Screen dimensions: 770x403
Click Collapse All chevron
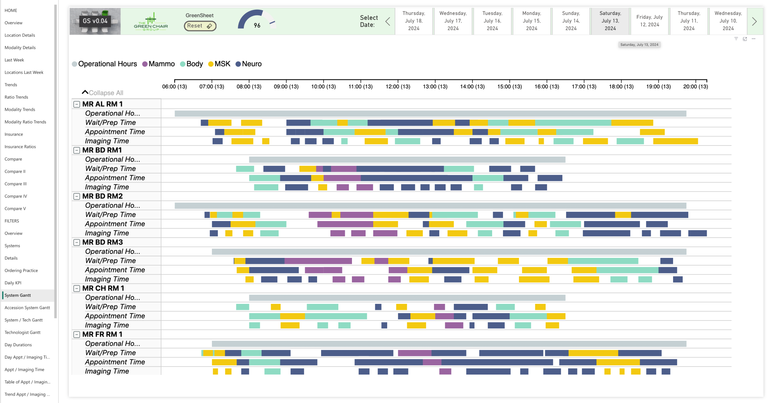pyautogui.click(x=85, y=92)
